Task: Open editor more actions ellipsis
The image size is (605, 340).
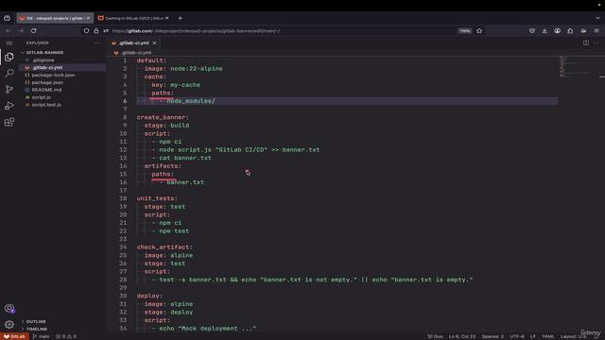Action: (x=596, y=42)
